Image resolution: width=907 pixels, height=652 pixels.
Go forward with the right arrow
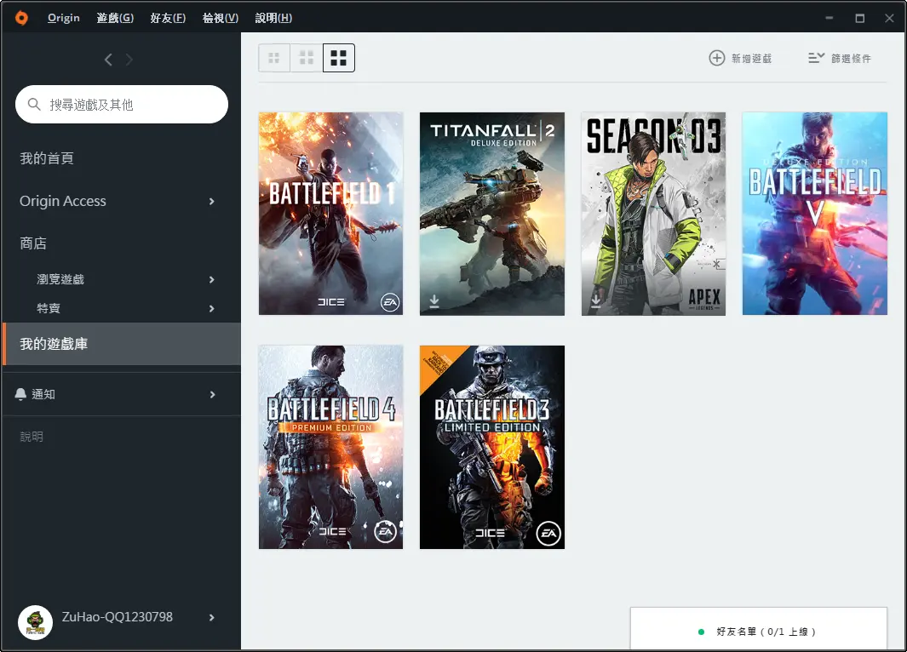tap(129, 60)
